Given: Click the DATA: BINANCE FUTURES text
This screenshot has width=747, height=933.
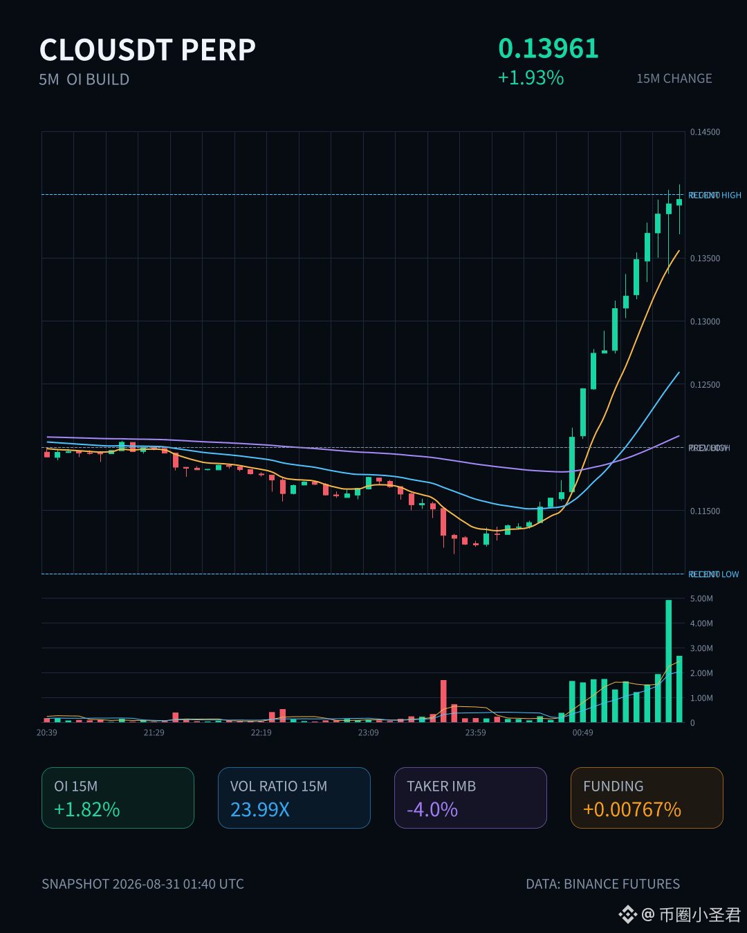Looking at the screenshot, I should 603,884.
